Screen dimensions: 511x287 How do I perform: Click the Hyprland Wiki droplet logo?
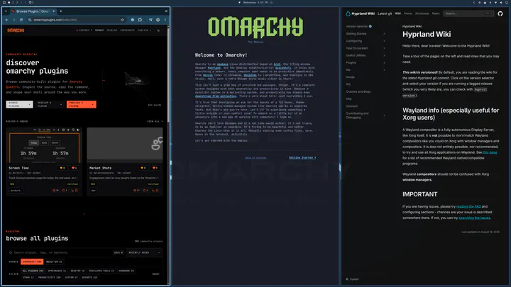coord(348,13)
